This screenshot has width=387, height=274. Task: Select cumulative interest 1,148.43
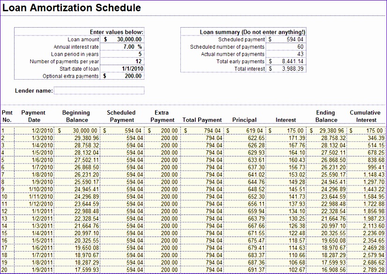(x=374, y=175)
